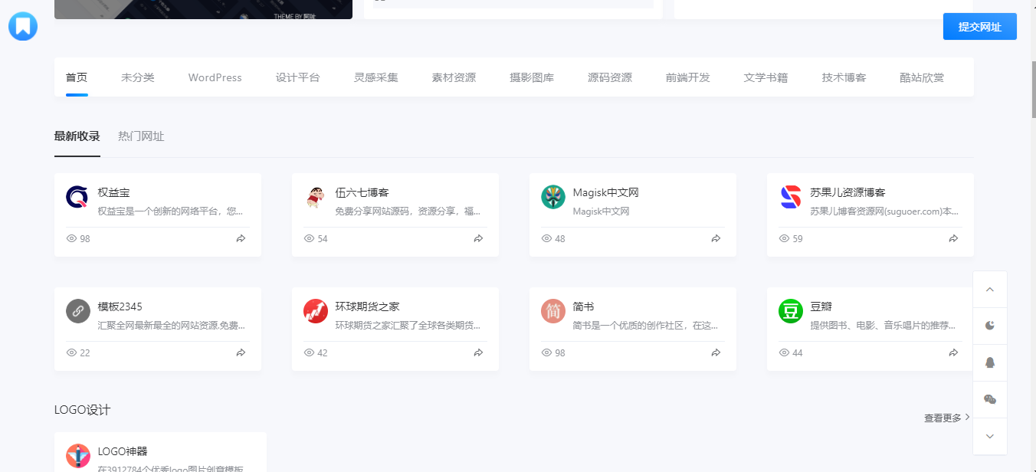
Task: Open the 酷站欣赏 category tab
Action: 923,77
